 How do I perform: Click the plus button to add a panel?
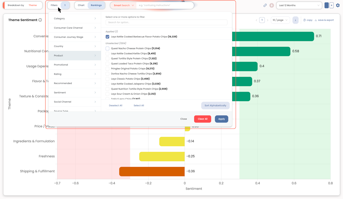pyautogui.click(x=331, y=5)
